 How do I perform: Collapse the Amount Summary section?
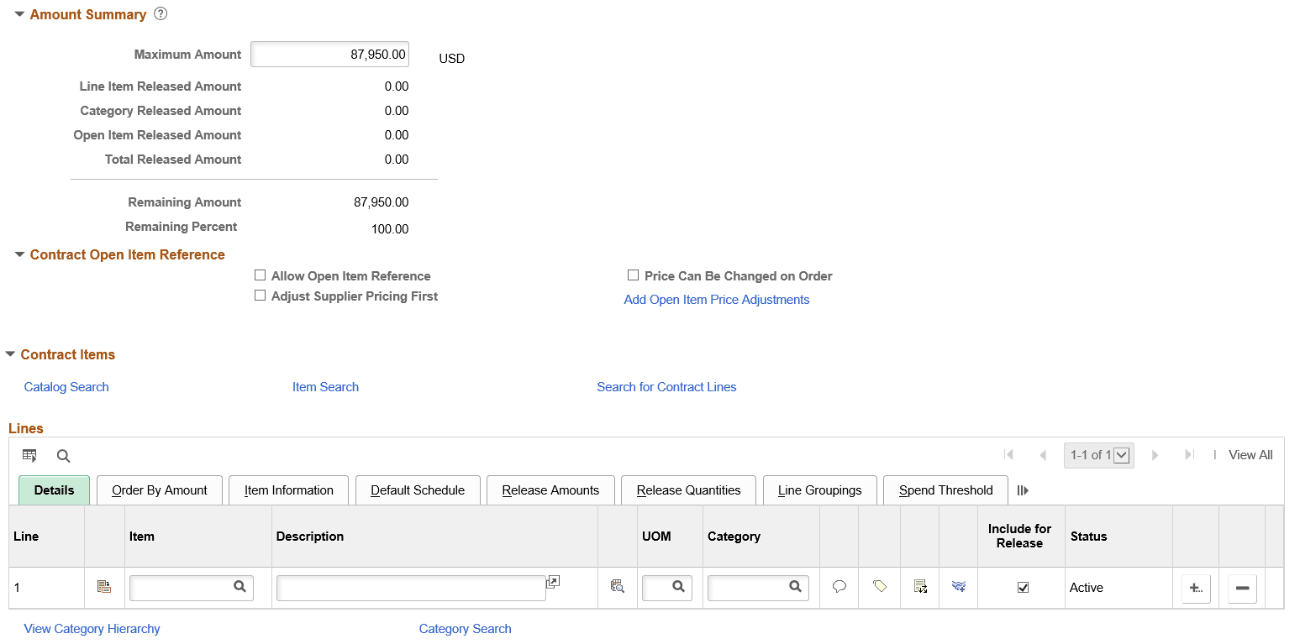[18, 13]
